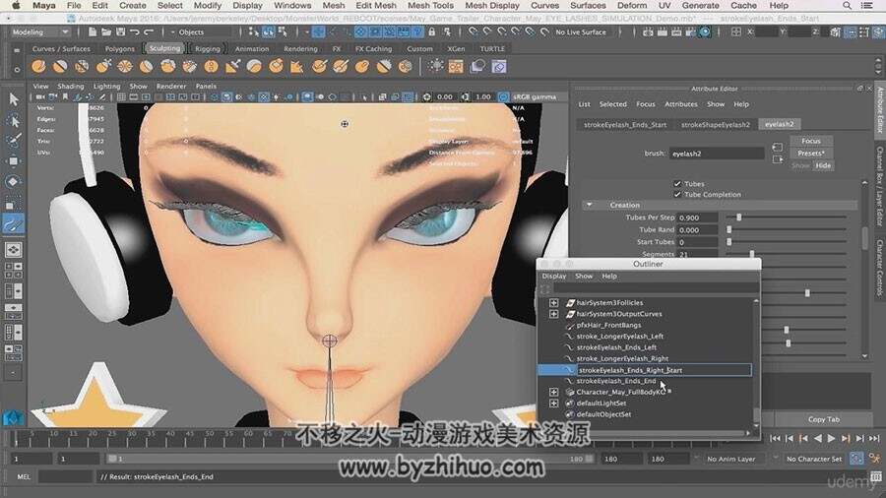Switch to the Polygons shelf tab
Image resolution: width=886 pixels, height=498 pixels.
coord(120,48)
